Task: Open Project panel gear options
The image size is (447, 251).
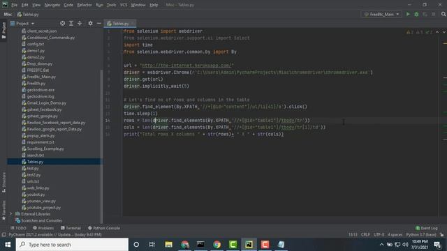Action: 90,23
